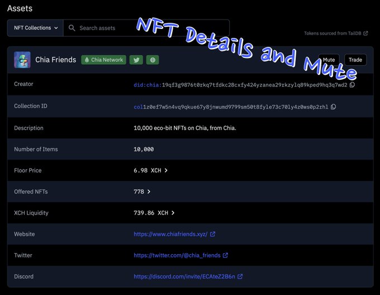Open the green Twitter bird badge
Viewport: 380px width, 295px height.
136,60
